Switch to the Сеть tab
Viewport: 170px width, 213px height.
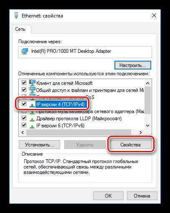pyautogui.click(x=20, y=29)
